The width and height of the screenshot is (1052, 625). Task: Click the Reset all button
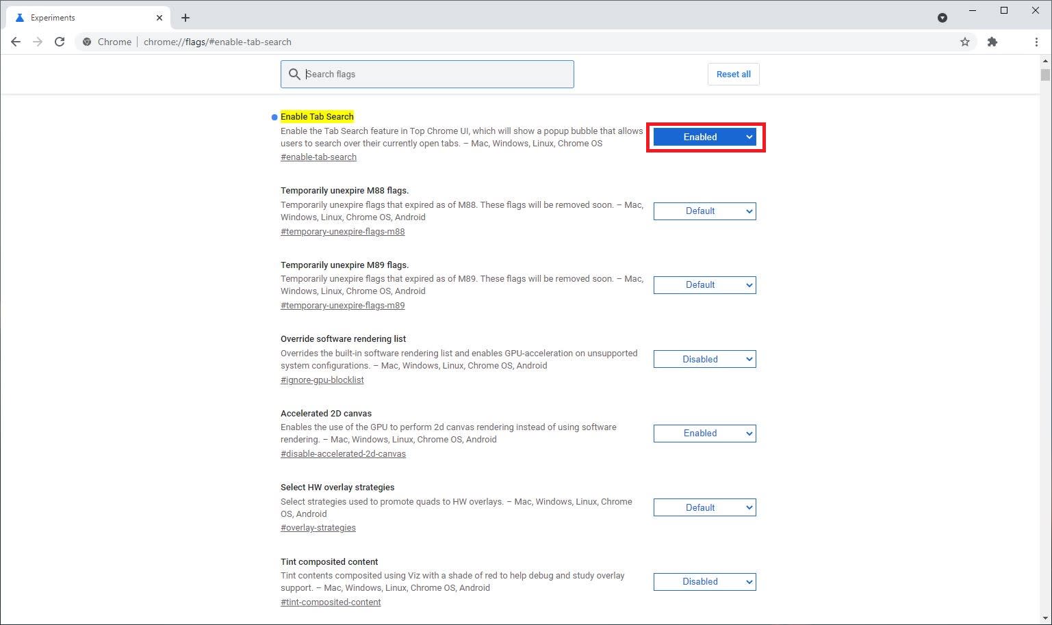click(733, 74)
